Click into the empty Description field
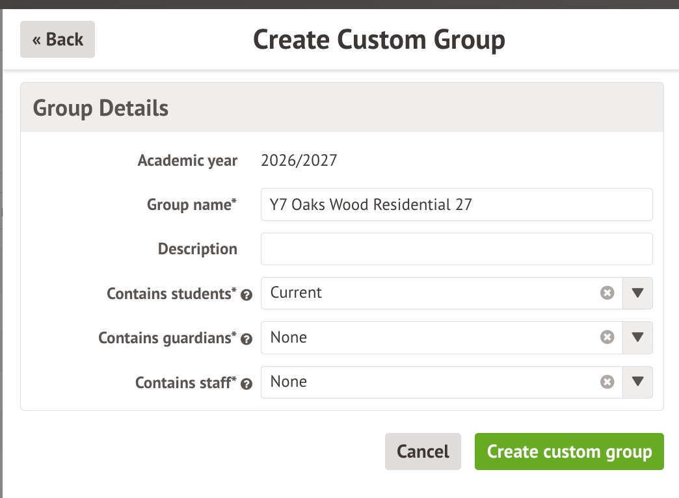The width and height of the screenshot is (679, 498). [x=456, y=249]
